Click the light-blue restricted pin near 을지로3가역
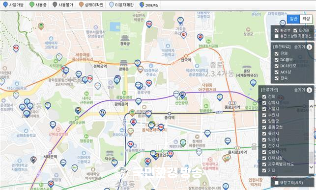The height and width of the screenshot is (190, 316). pos(199,152)
